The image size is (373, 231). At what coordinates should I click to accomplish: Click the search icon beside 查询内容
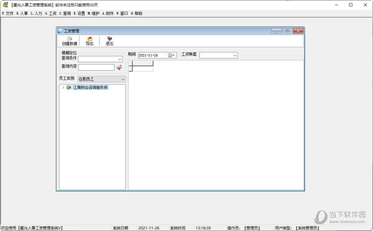pos(119,68)
